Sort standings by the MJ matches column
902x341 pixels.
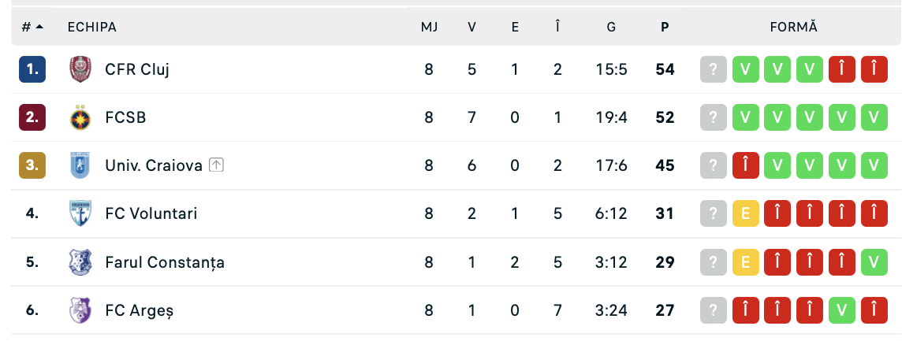click(x=429, y=27)
